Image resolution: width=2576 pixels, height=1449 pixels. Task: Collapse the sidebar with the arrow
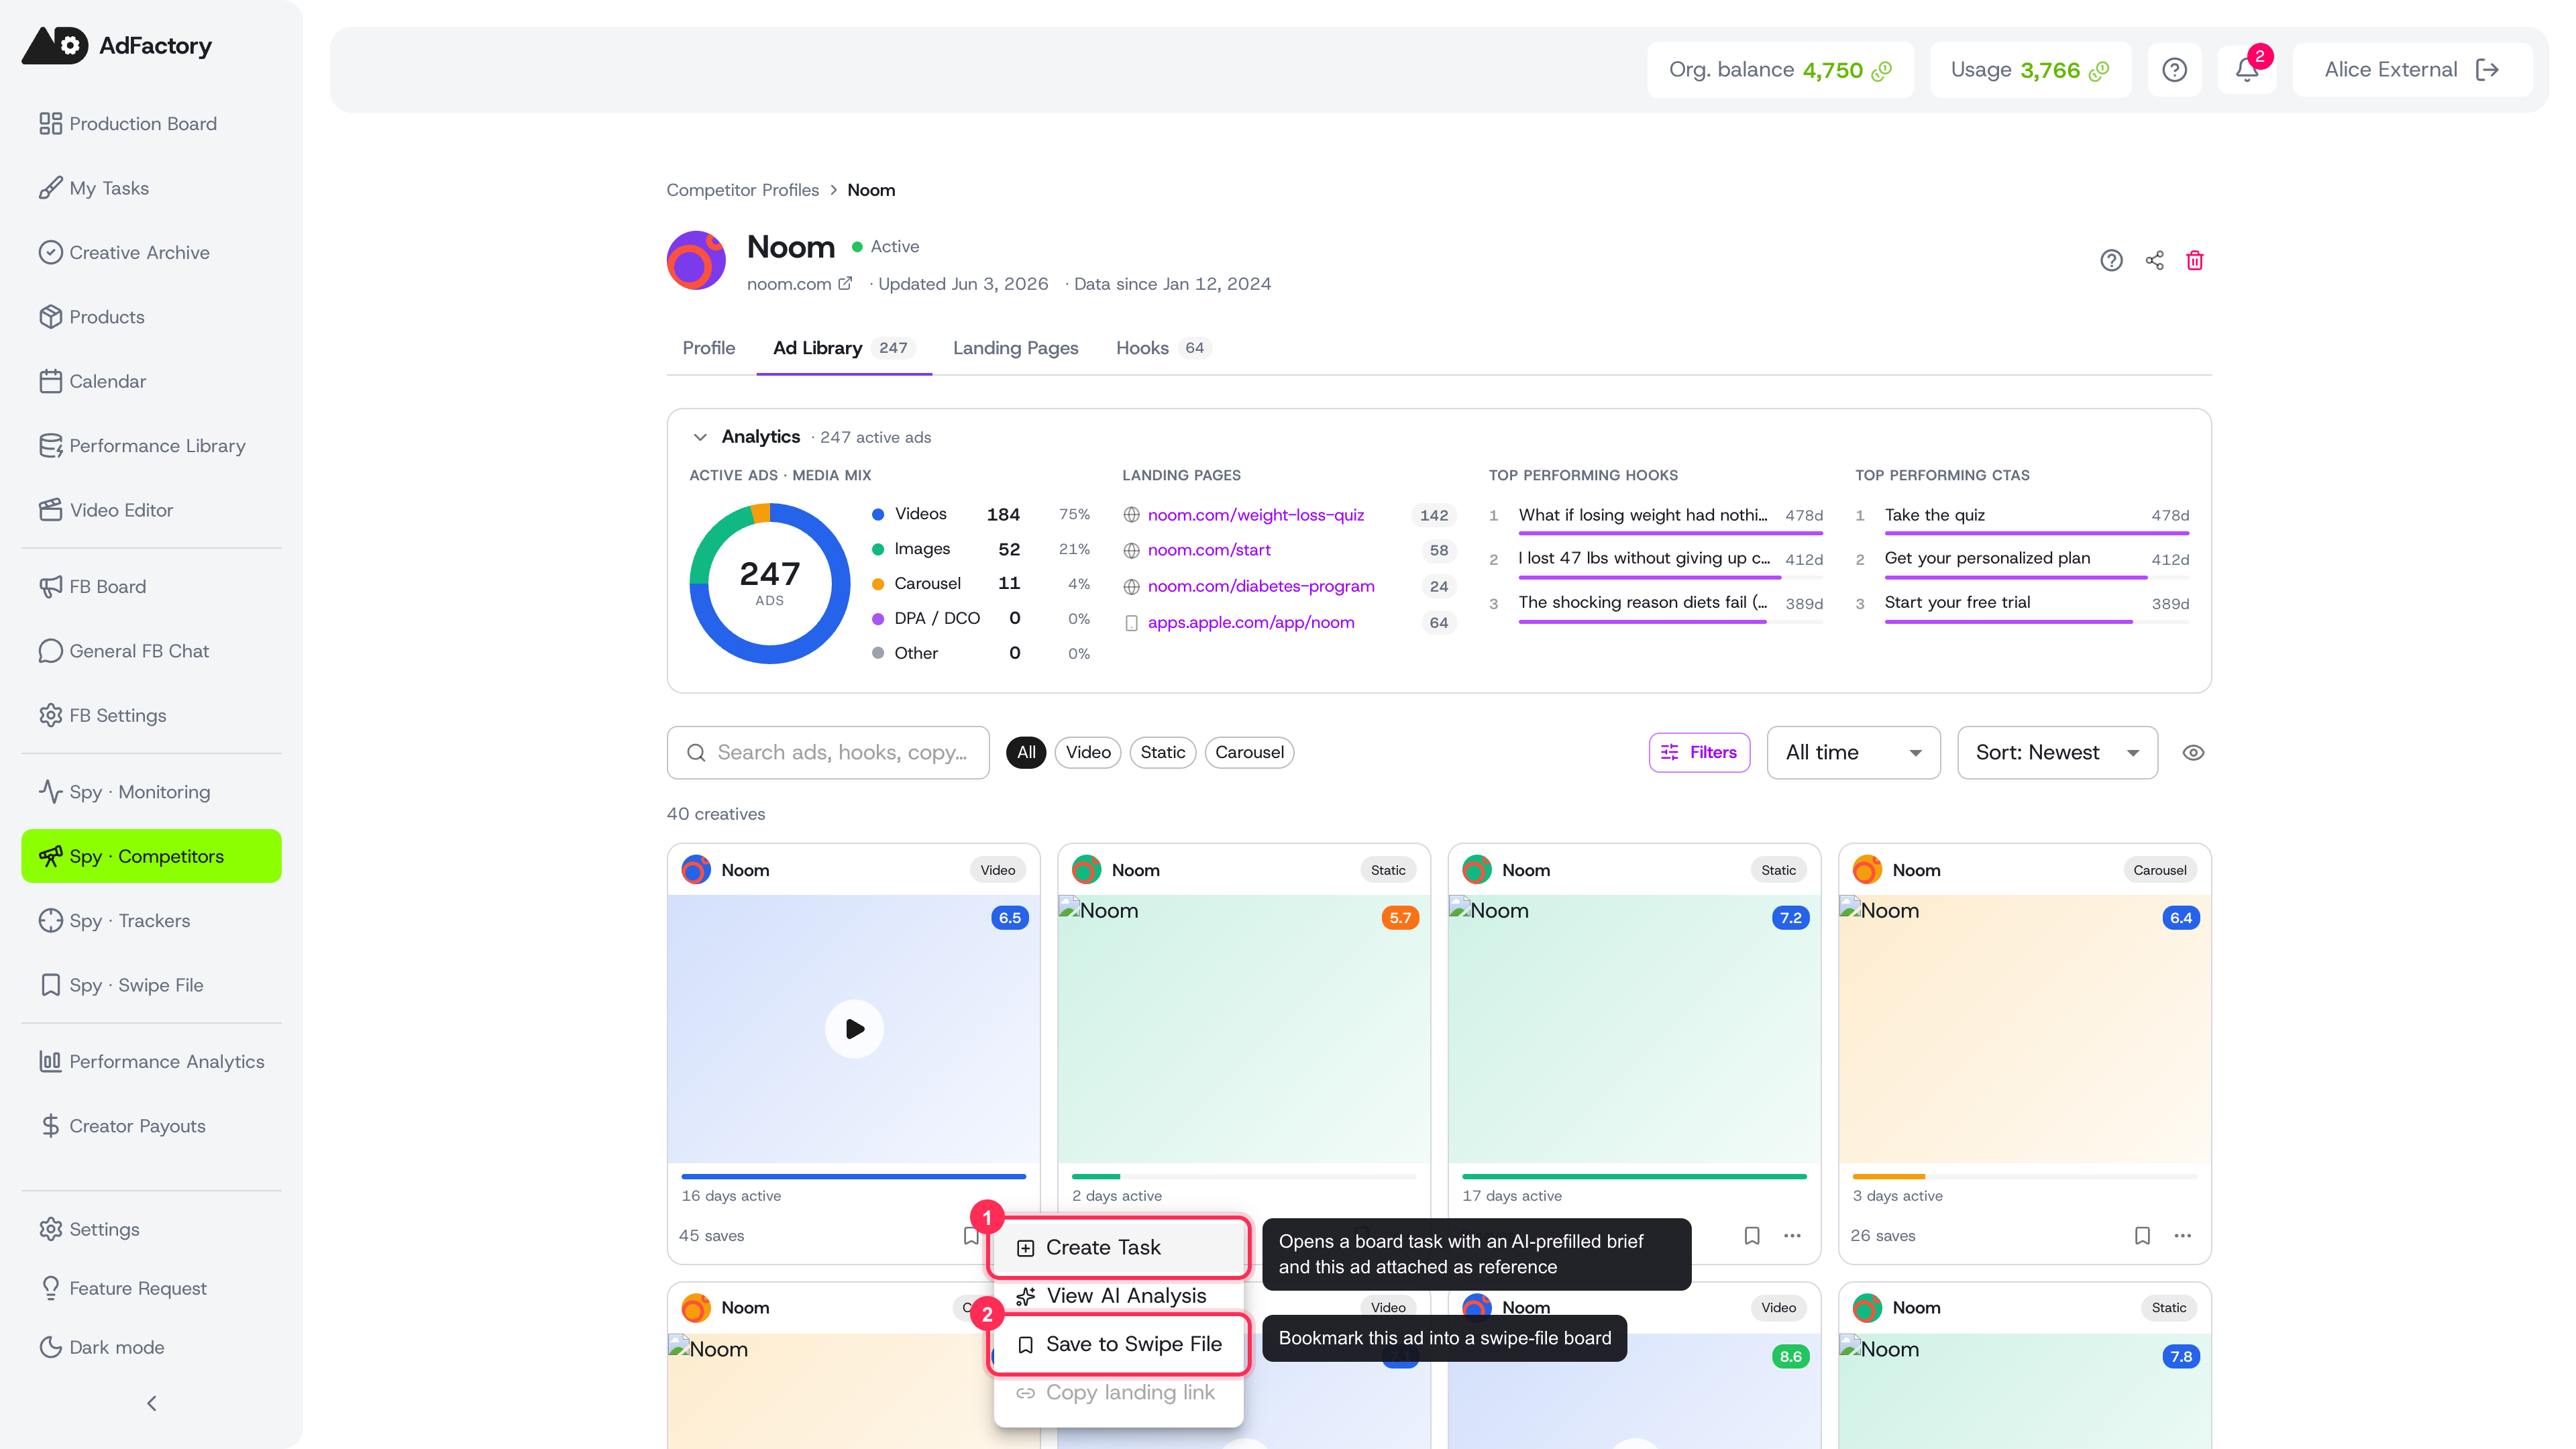coord(151,1404)
